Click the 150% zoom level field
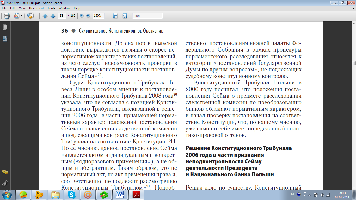356x200 pixels. point(98,16)
